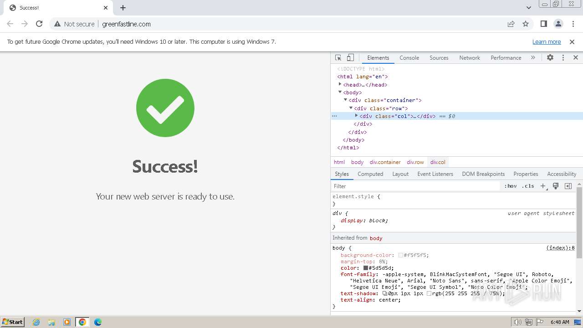This screenshot has width=583, height=328.
Task: Switch to the Console tab
Action: 409,58
